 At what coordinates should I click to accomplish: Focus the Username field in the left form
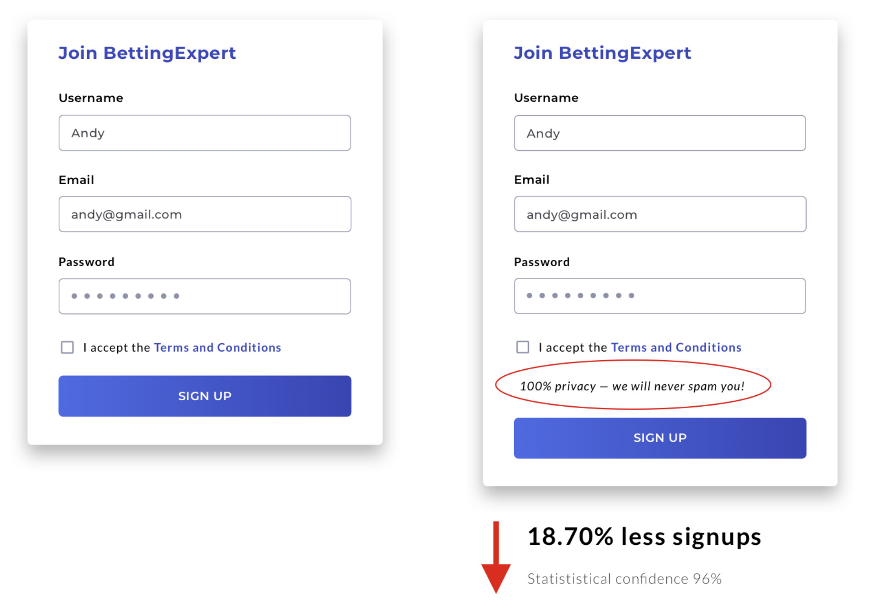pos(204,133)
